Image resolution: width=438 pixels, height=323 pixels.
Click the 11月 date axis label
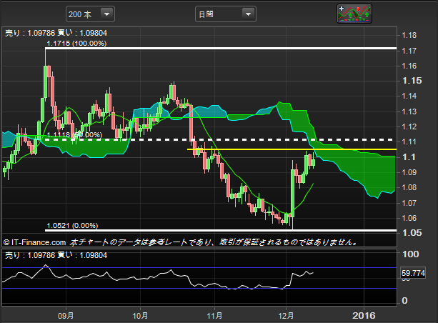click(214, 316)
